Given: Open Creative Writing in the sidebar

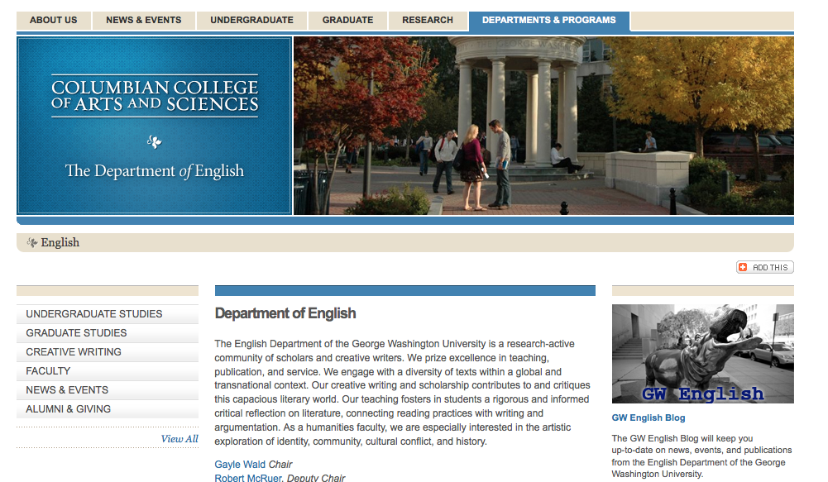Looking at the screenshot, I should (108, 352).
